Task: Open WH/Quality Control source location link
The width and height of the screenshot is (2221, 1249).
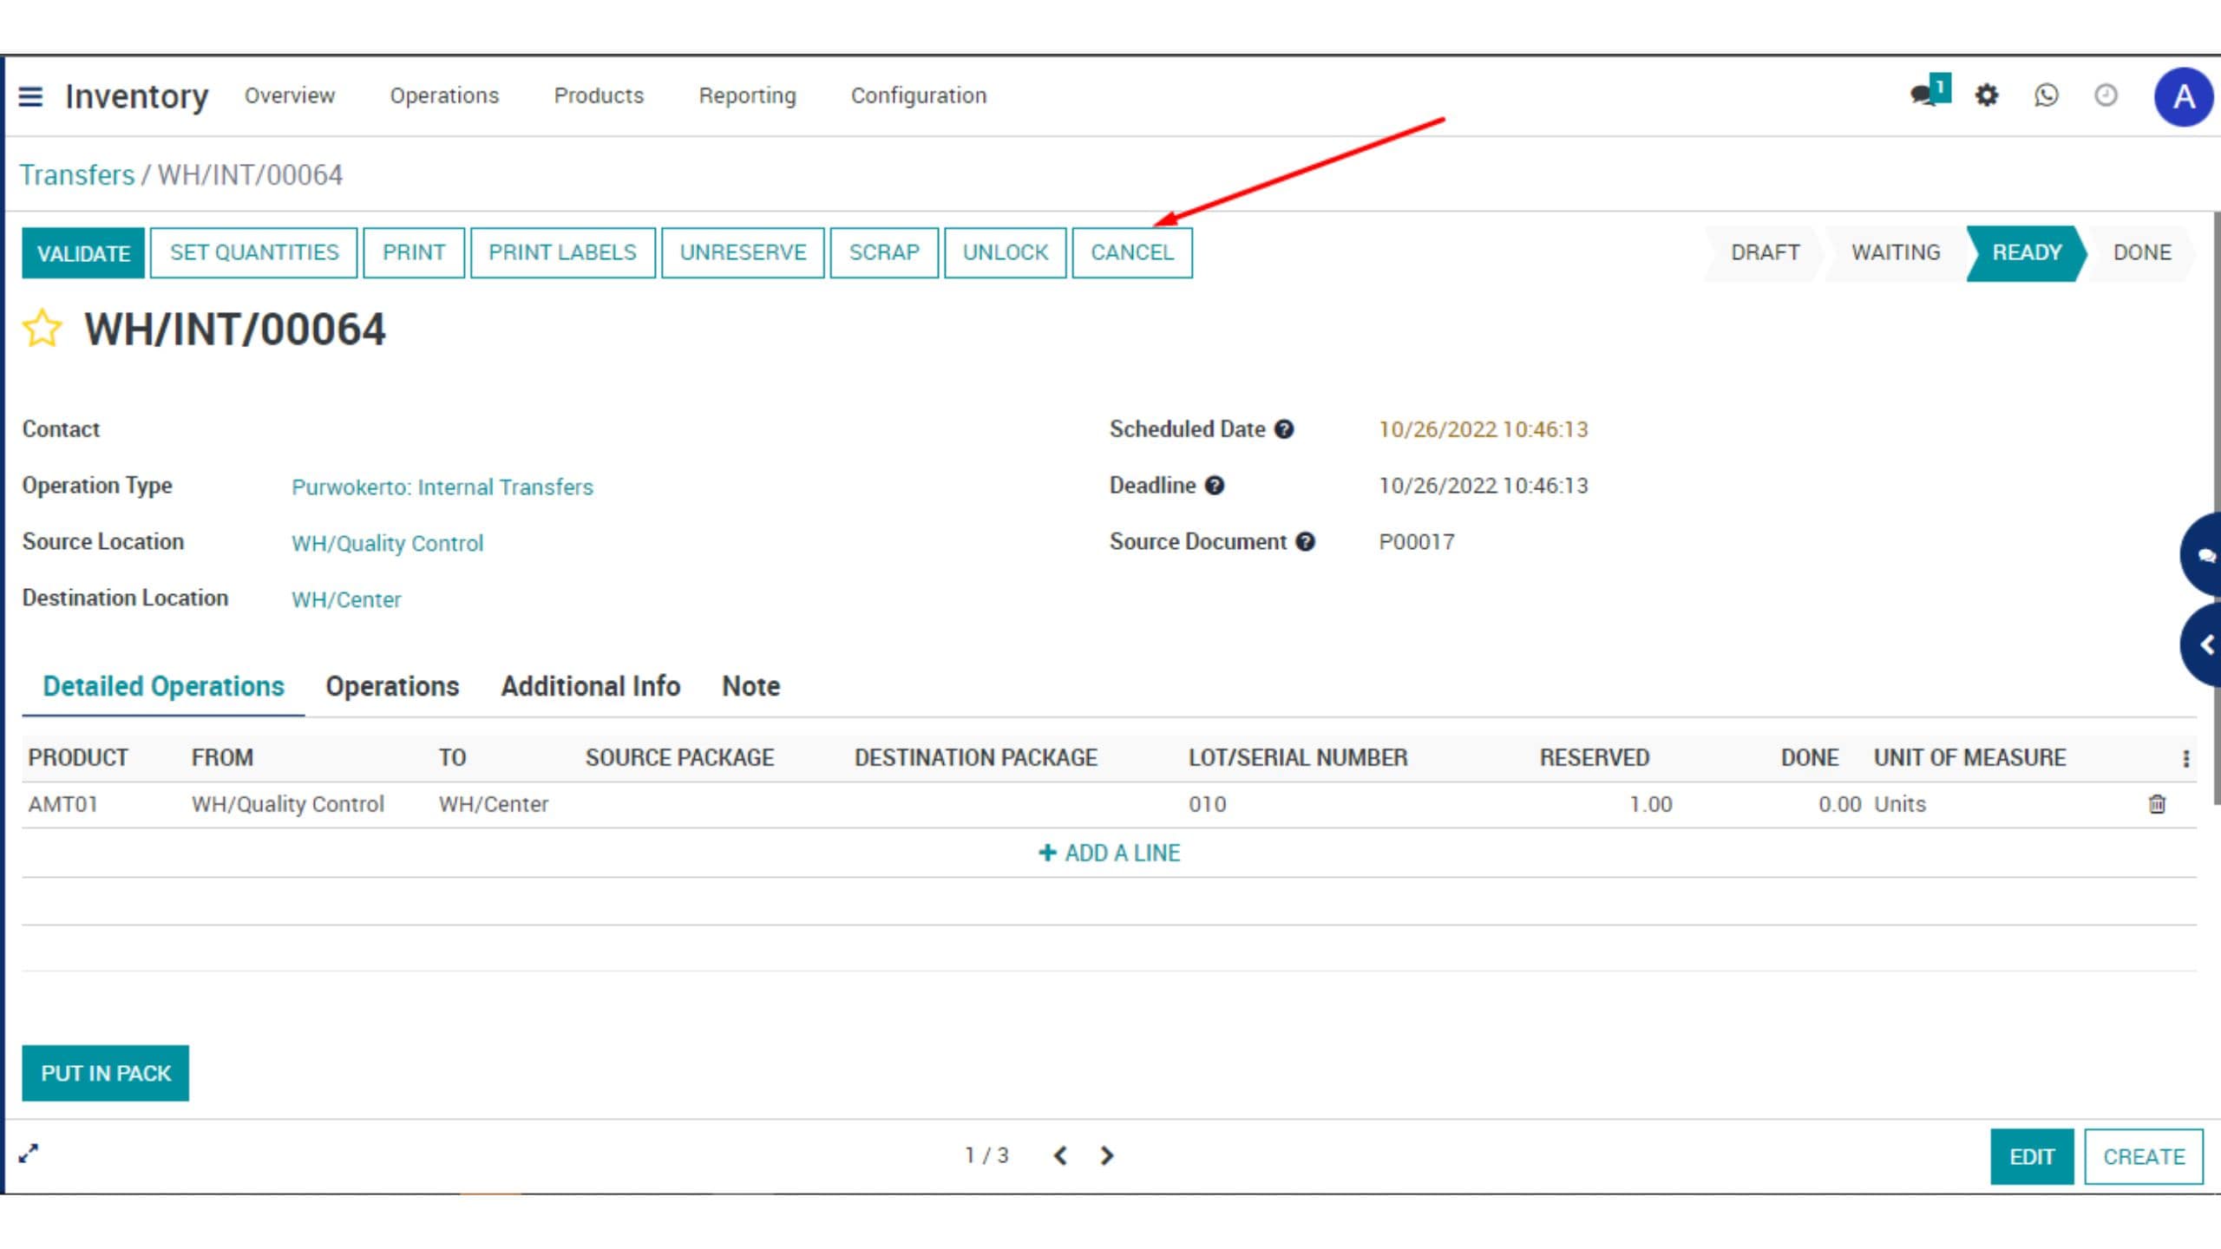Action: (x=387, y=544)
